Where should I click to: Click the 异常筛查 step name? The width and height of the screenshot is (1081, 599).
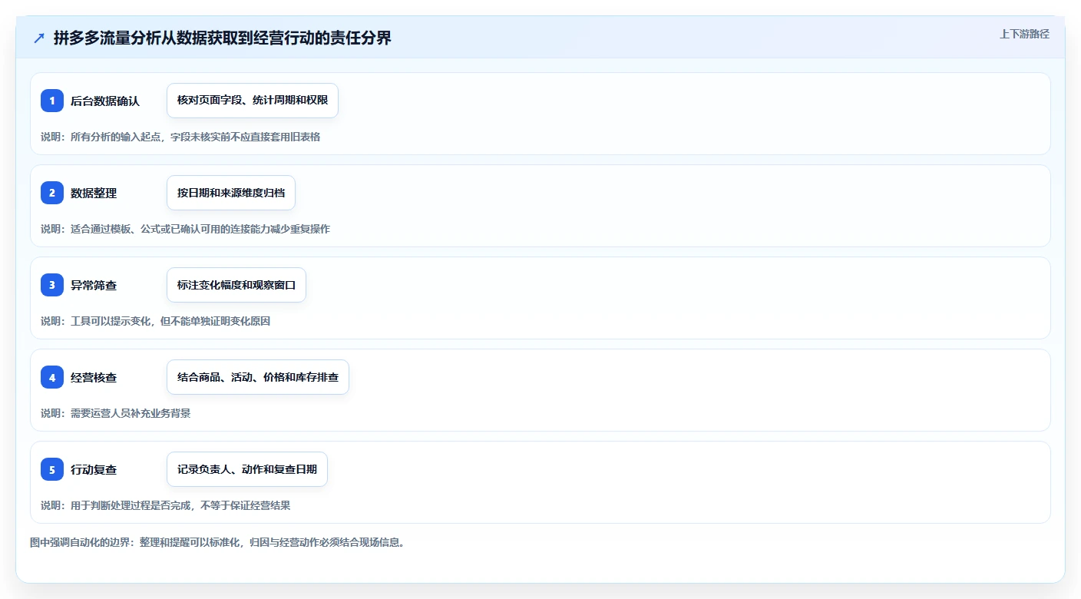94,285
